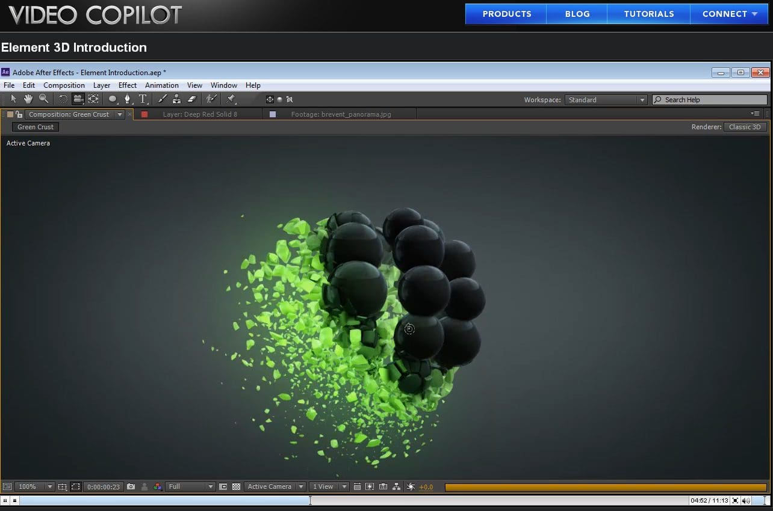Click the Take Snapshot camera icon

pyautogui.click(x=131, y=486)
